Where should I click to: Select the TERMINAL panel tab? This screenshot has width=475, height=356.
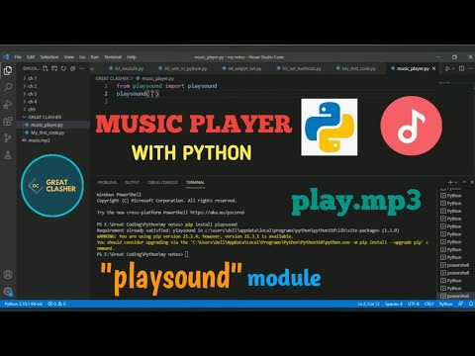195,182
